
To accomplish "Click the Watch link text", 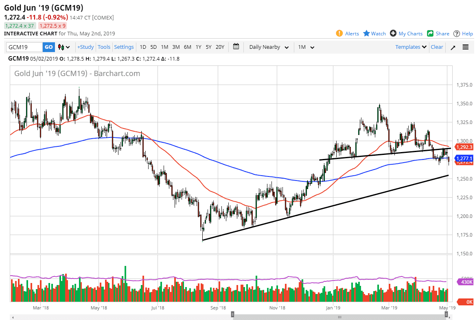I will [379, 34].
